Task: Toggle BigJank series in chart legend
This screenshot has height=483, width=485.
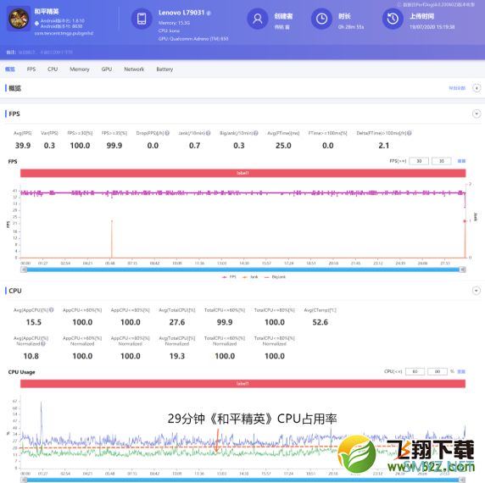Action: point(275,277)
